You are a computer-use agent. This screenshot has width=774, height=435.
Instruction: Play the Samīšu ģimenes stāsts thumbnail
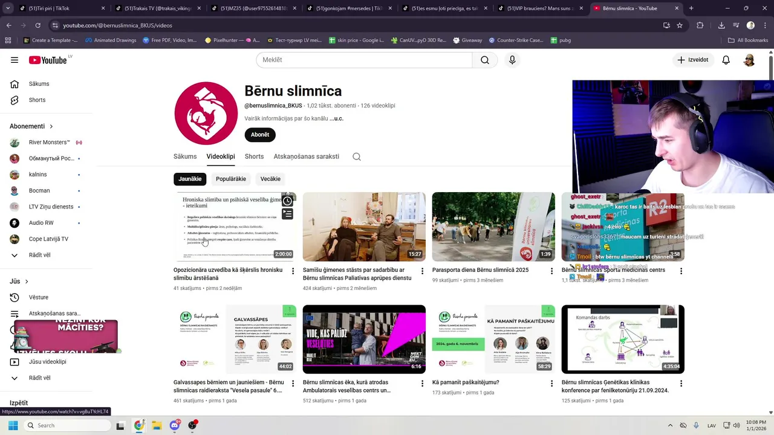coord(364,227)
